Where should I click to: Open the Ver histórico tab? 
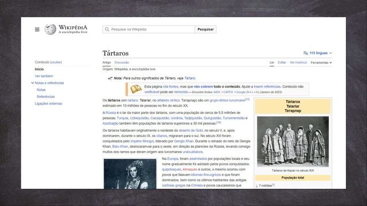(298, 62)
